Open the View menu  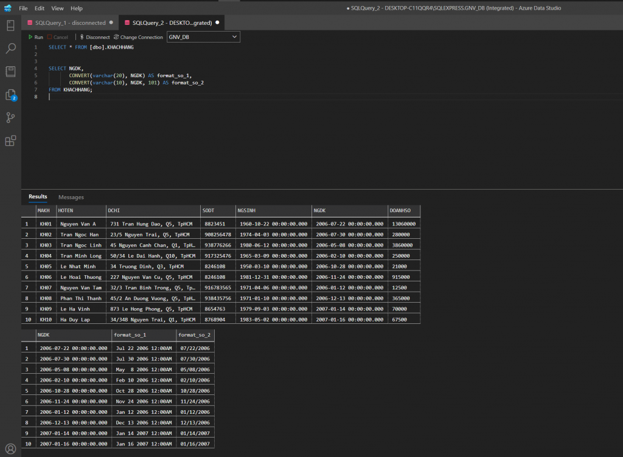pos(57,9)
